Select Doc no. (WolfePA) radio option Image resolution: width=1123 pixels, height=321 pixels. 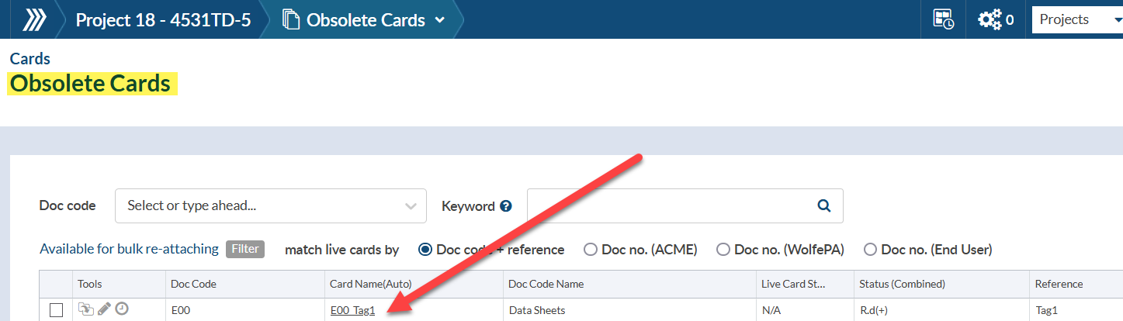pos(723,250)
